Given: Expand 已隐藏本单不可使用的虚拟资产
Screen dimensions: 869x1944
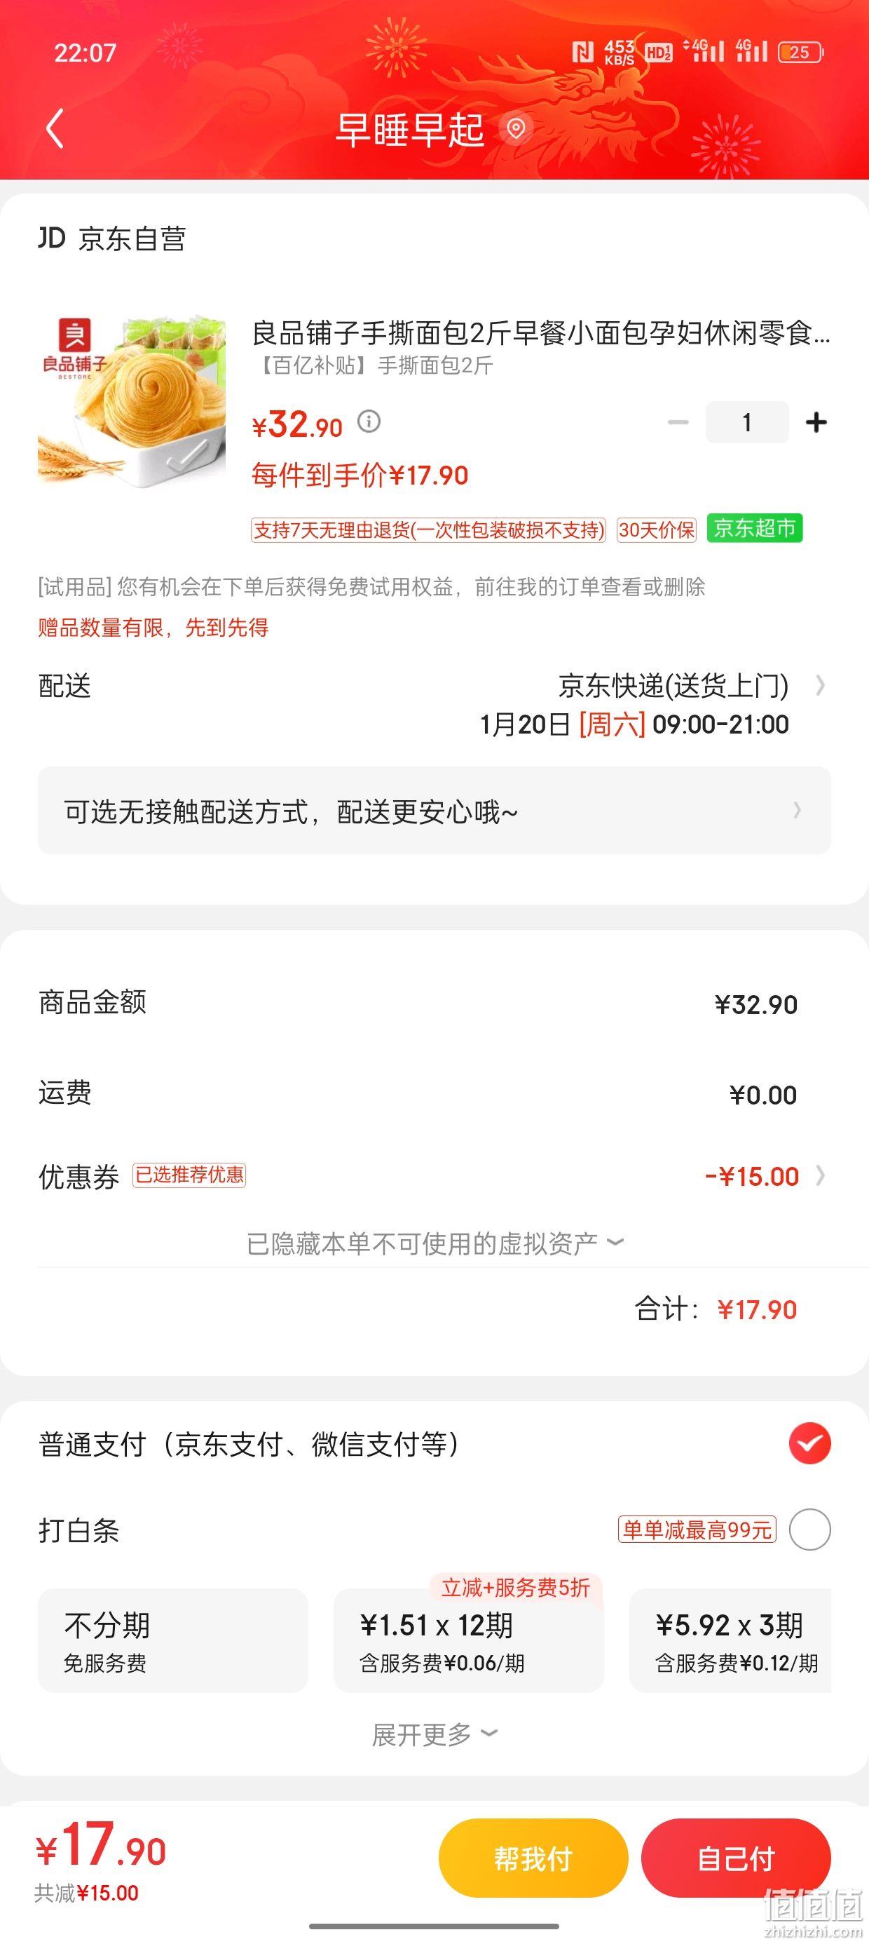Looking at the screenshot, I should point(434,1243).
